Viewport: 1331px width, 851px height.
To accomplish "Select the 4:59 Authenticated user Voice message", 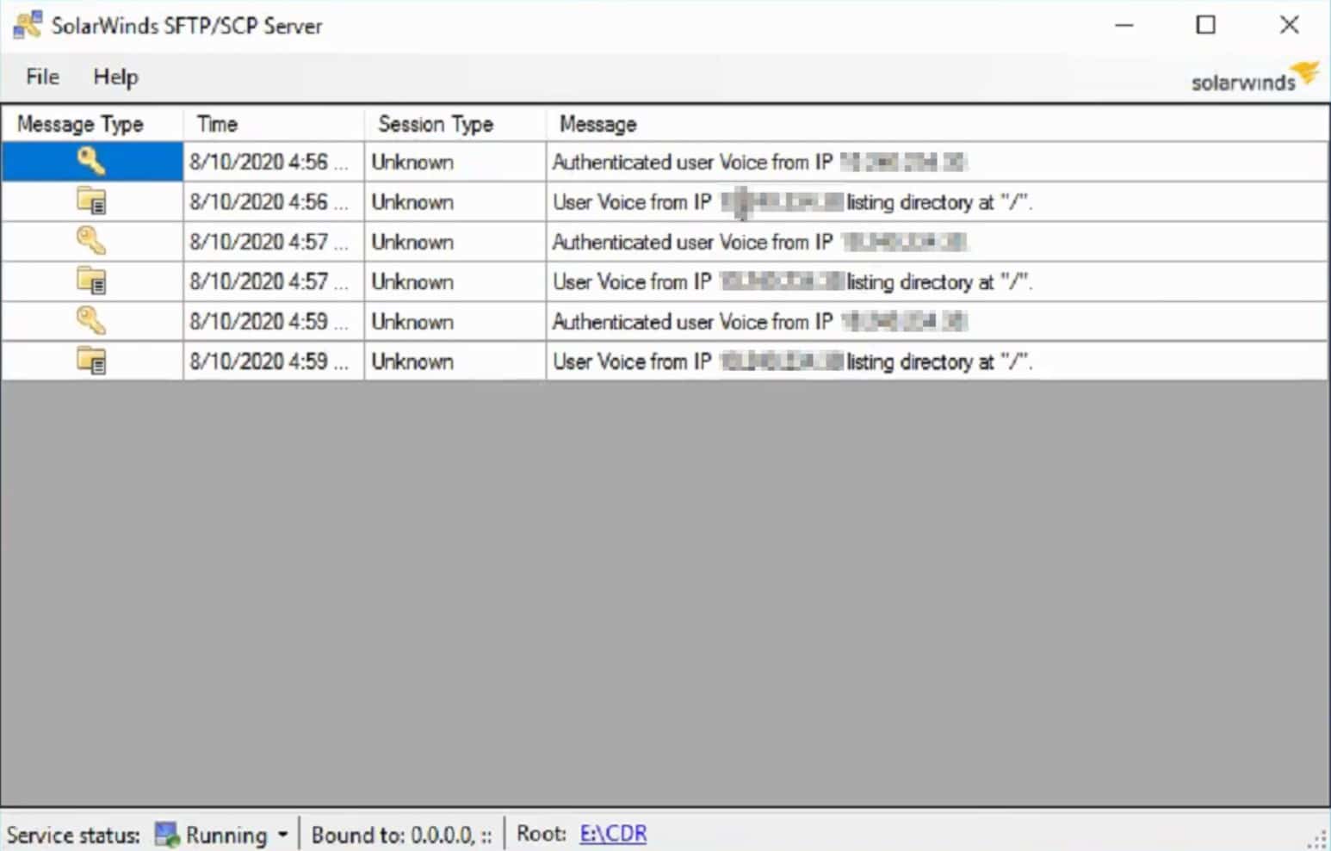I will (x=938, y=321).
